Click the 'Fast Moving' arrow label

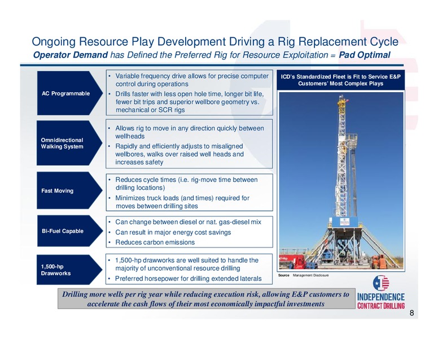[69, 190]
